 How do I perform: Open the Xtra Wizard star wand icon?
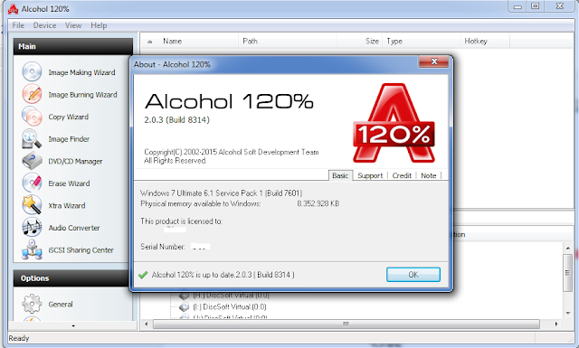coord(32,205)
